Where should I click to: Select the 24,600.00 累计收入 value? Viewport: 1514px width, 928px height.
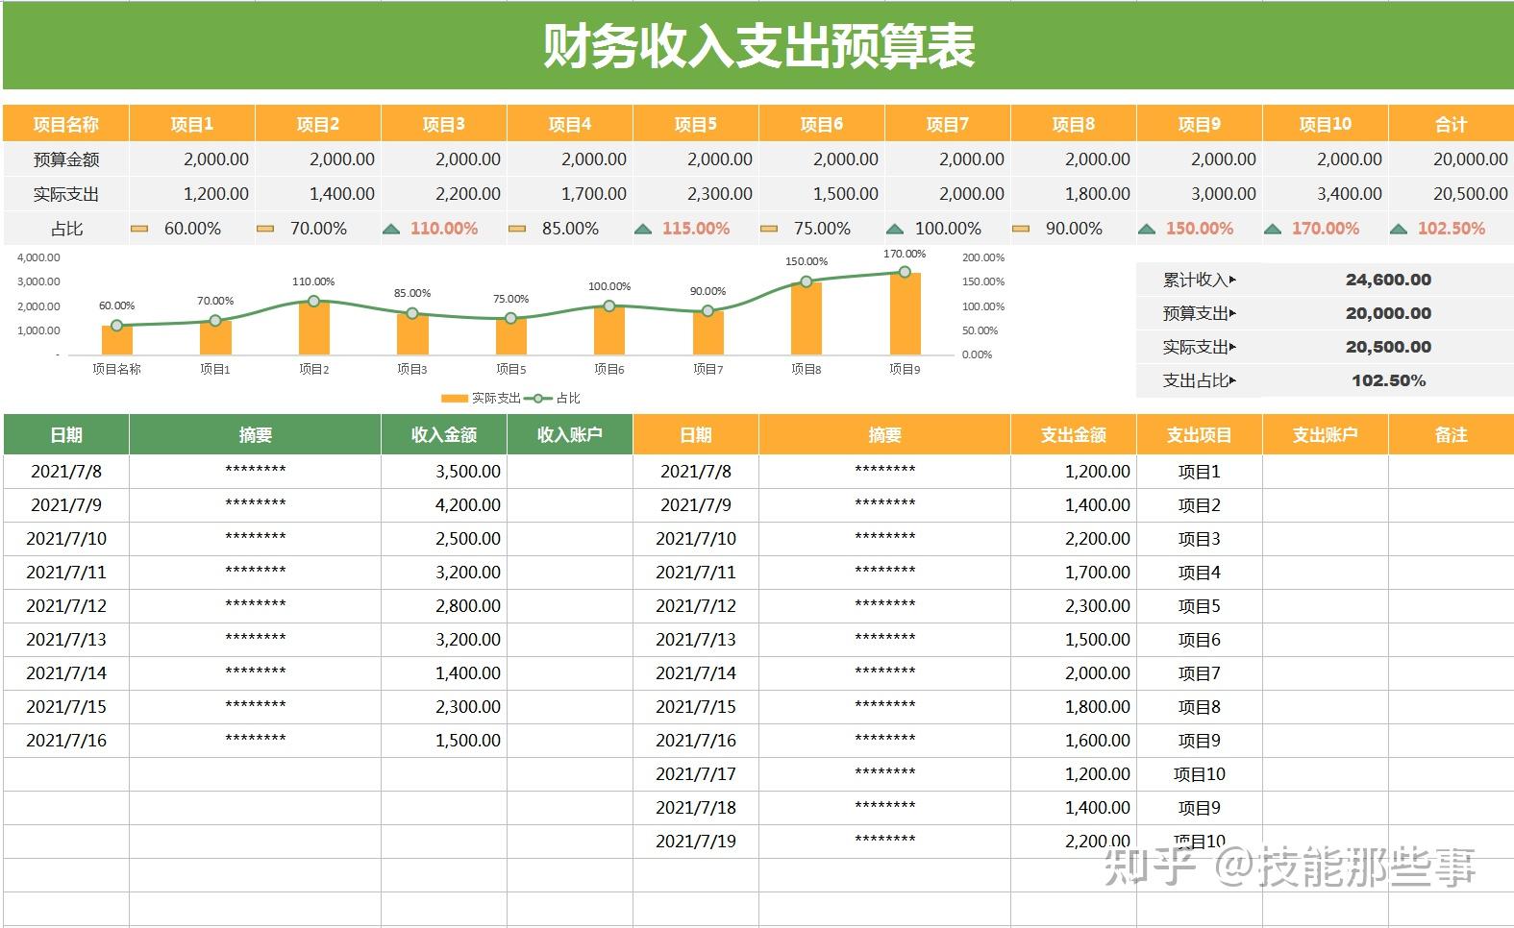pos(1388,280)
